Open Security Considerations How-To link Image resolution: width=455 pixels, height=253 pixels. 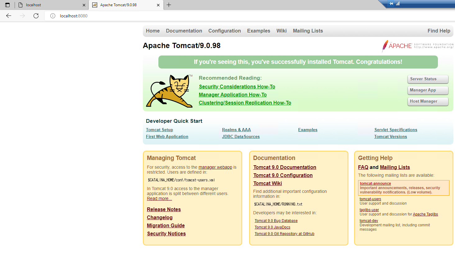coord(237,87)
